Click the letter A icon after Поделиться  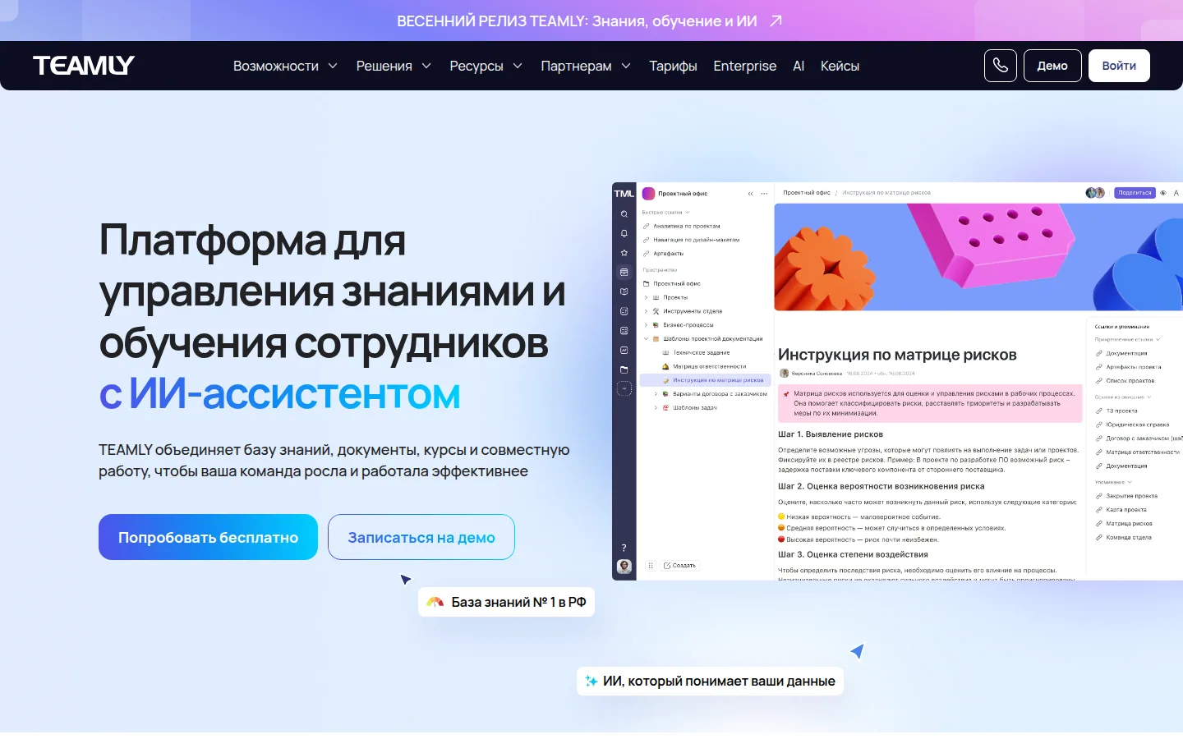(1176, 193)
